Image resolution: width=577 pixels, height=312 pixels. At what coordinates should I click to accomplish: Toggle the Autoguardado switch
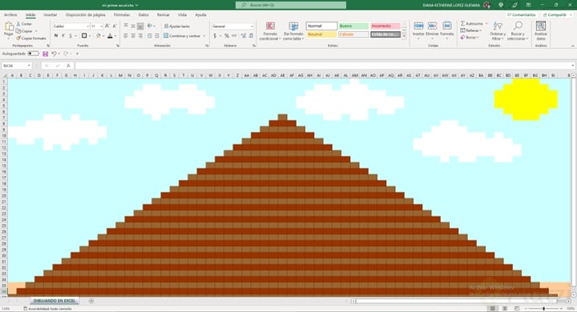(33, 54)
